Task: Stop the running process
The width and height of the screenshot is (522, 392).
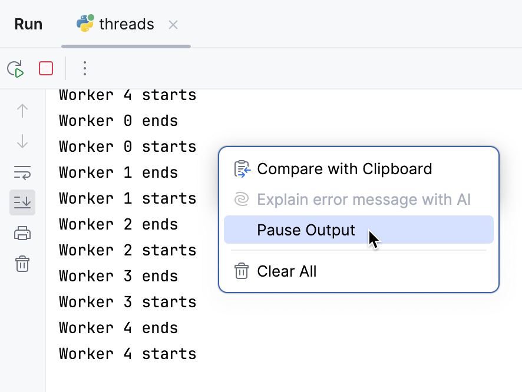Action: click(45, 68)
